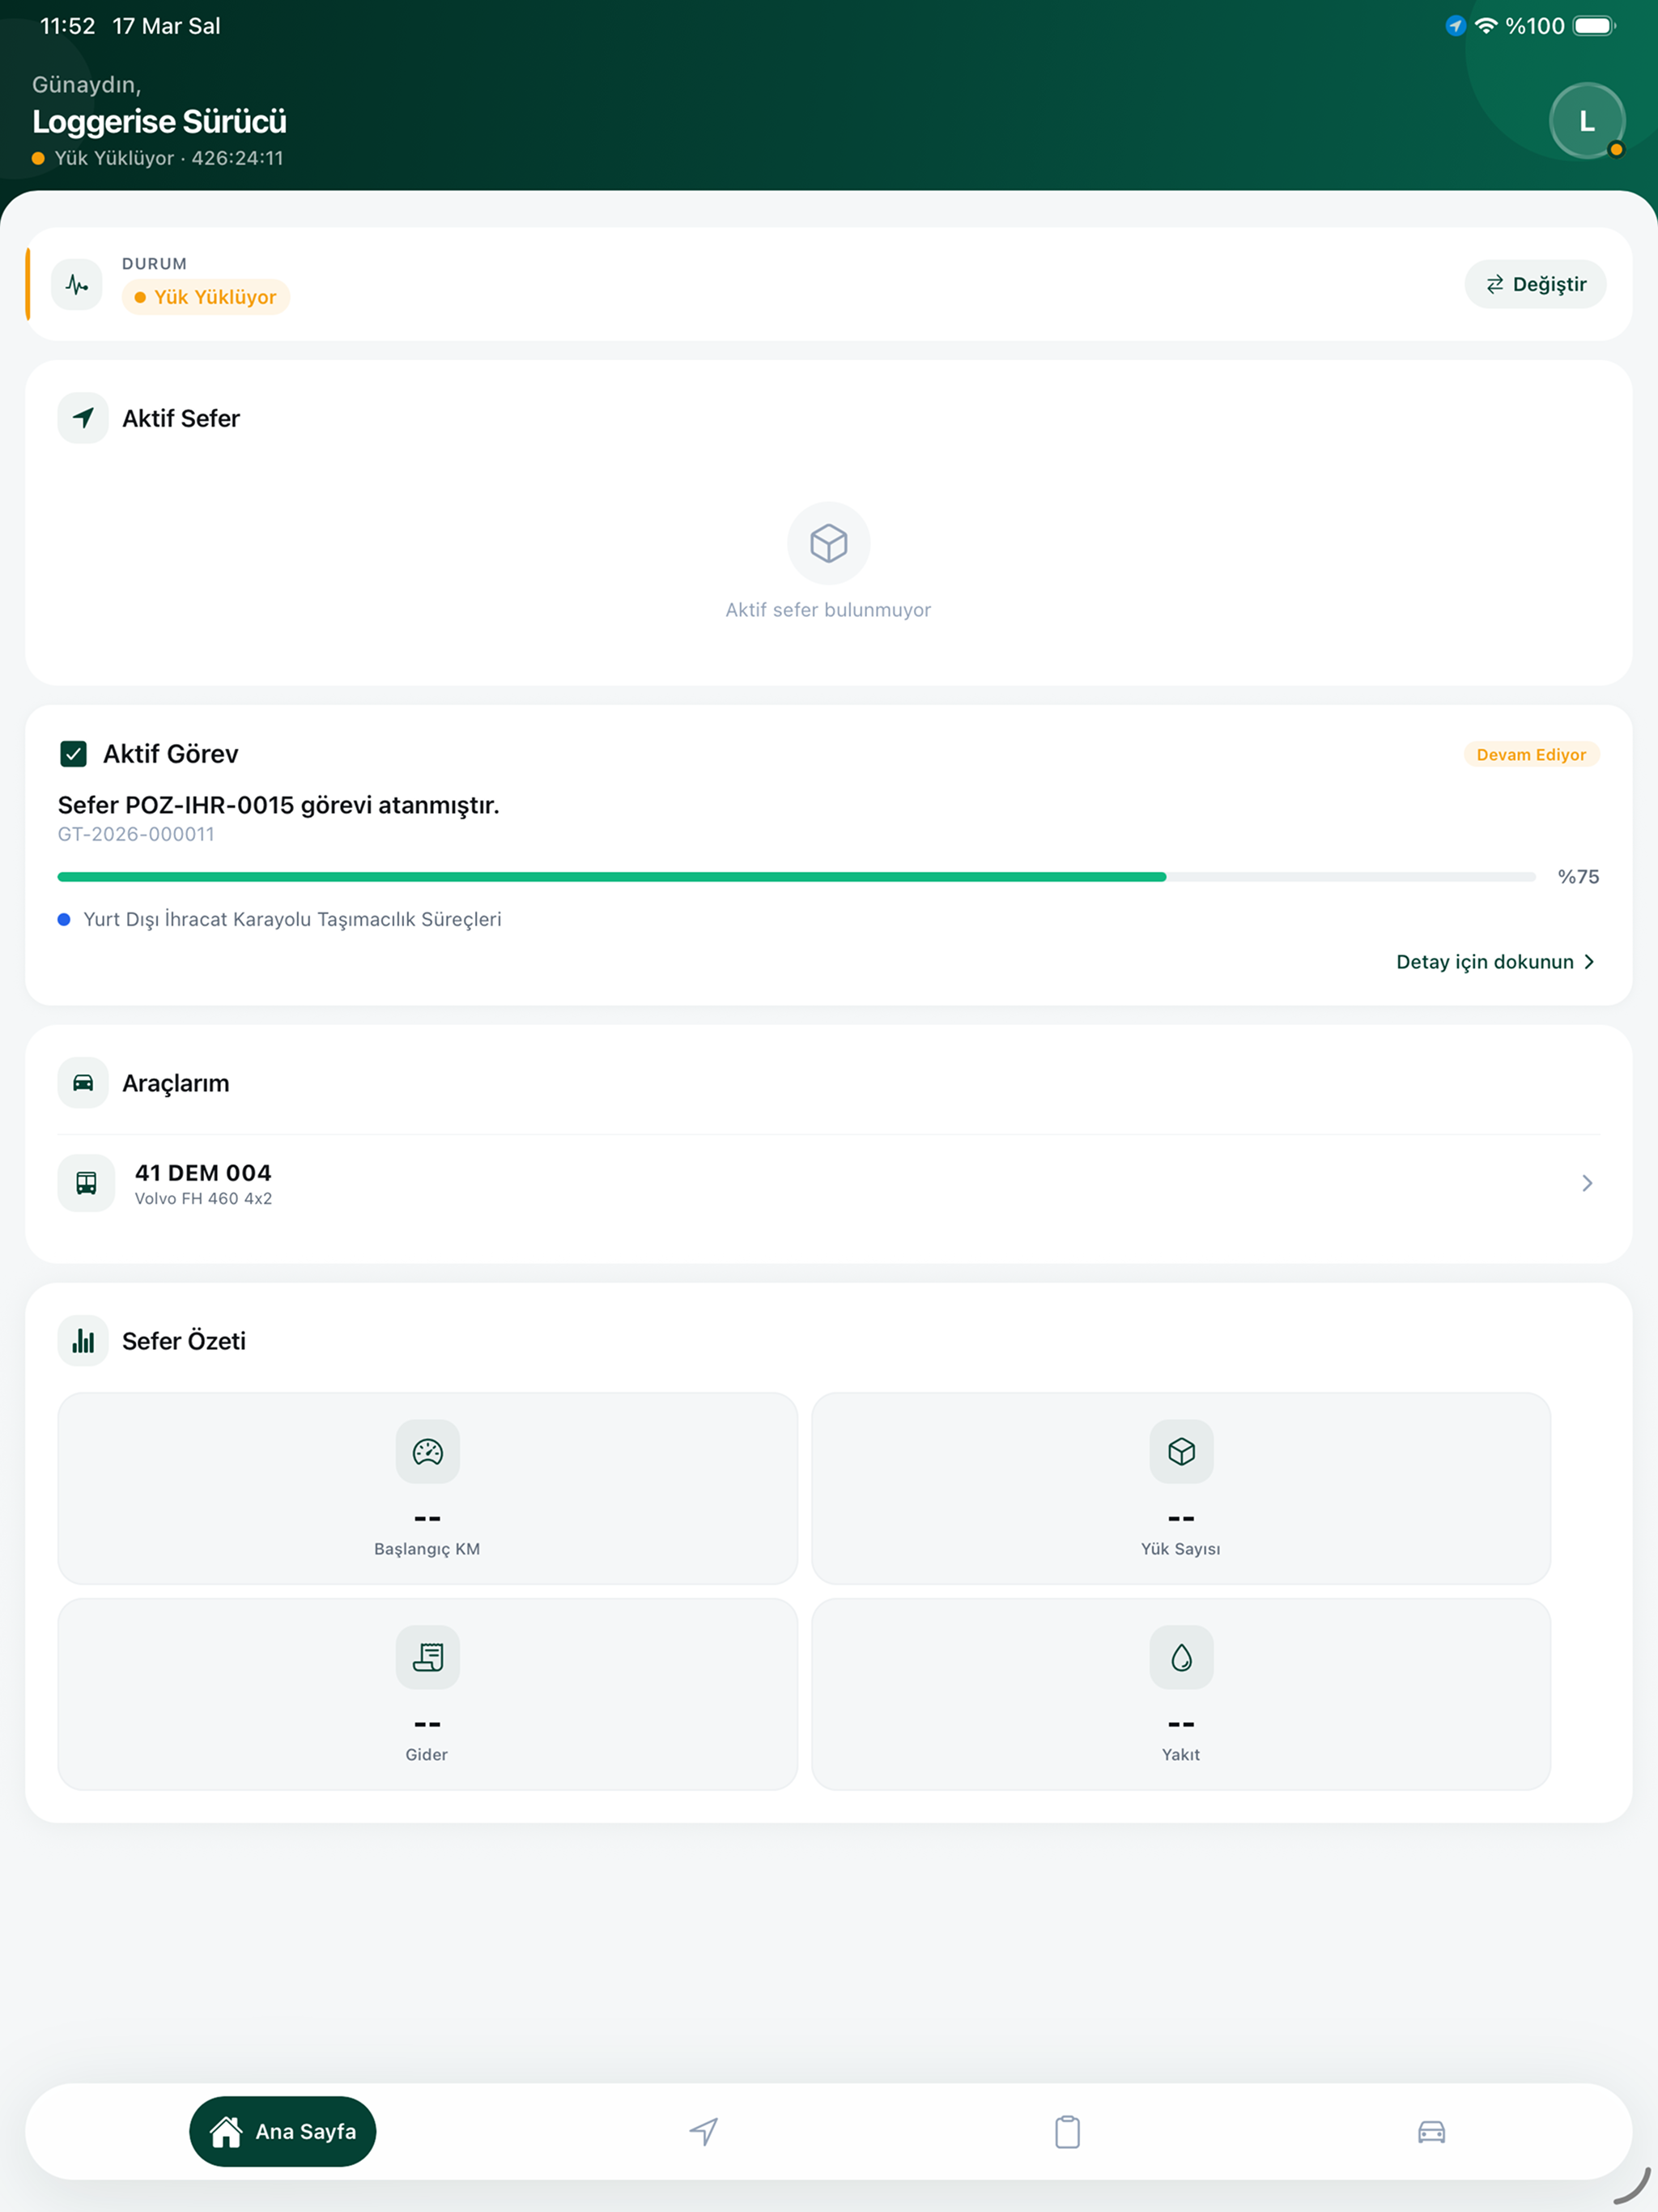The width and height of the screenshot is (1658, 2212).
Task: Tap the Yük Yüklüyor status badge
Action: pos(206,297)
